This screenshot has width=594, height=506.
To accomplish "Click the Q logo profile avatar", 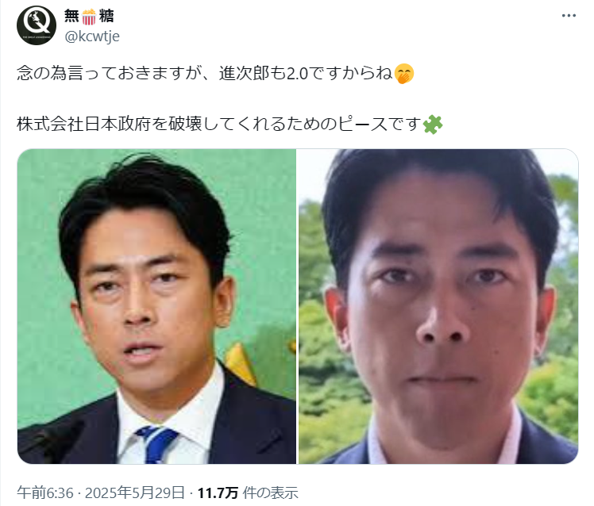I will 37,25.
